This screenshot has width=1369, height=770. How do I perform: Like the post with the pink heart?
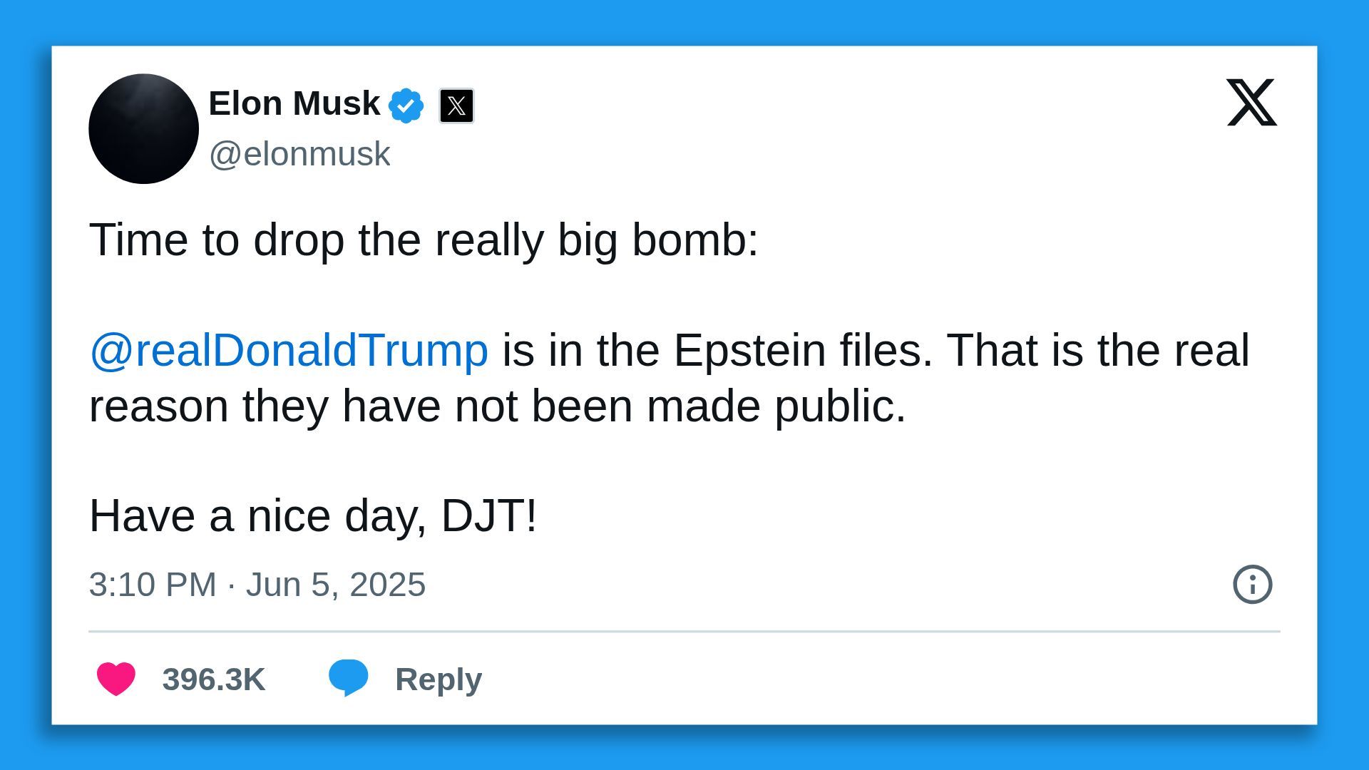tap(116, 679)
